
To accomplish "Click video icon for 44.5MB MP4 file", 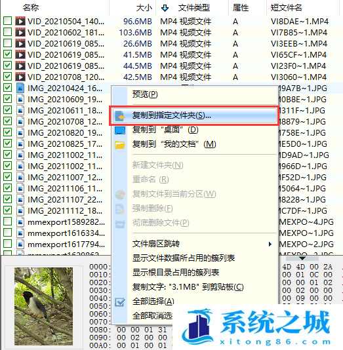I will (x=20, y=66).
